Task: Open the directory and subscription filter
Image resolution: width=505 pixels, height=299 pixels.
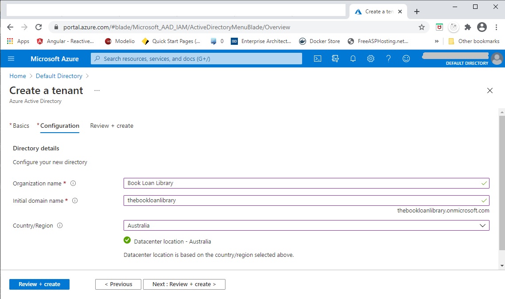Action: [335, 58]
